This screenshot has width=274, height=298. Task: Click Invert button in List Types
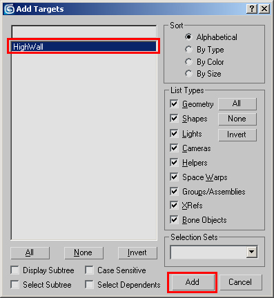point(237,135)
